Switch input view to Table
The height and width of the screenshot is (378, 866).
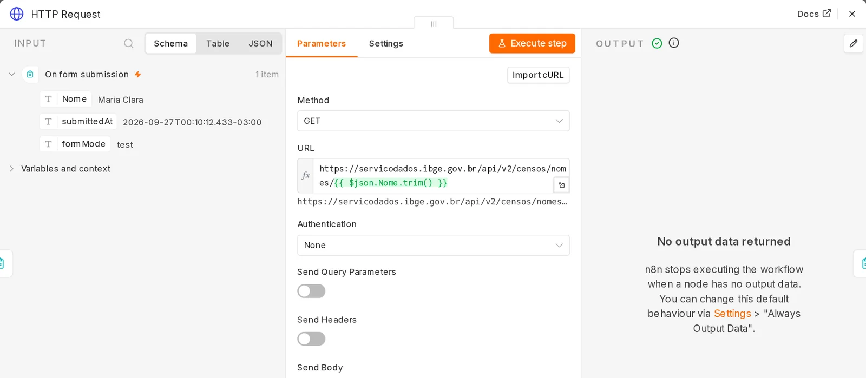click(x=218, y=43)
